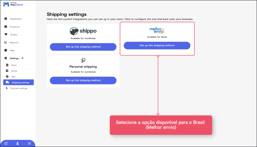Image resolution: width=257 pixels, height=147 pixels.
Task: Click the Personal shipping hand truck icon
Action: coord(83,60)
